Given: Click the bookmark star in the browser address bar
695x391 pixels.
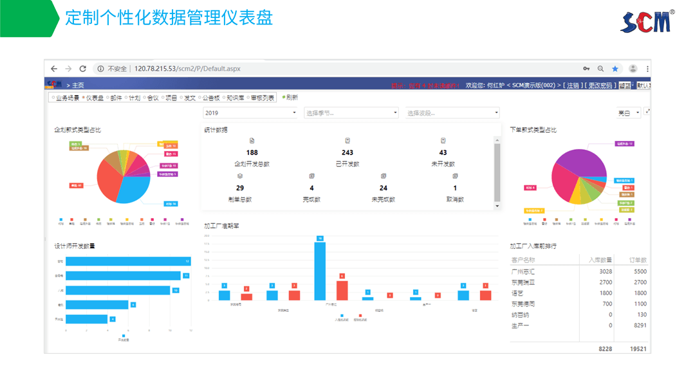Looking at the screenshot, I should pyautogui.click(x=615, y=68).
